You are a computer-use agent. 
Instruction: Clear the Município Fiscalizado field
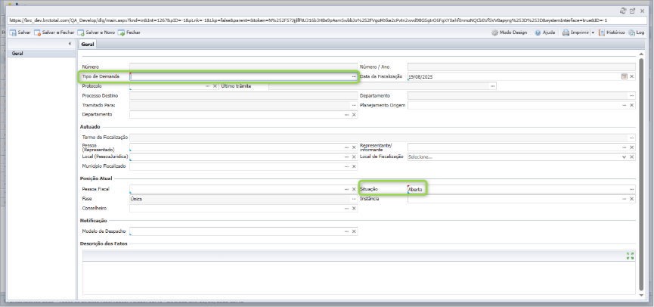(x=354, y=166)
